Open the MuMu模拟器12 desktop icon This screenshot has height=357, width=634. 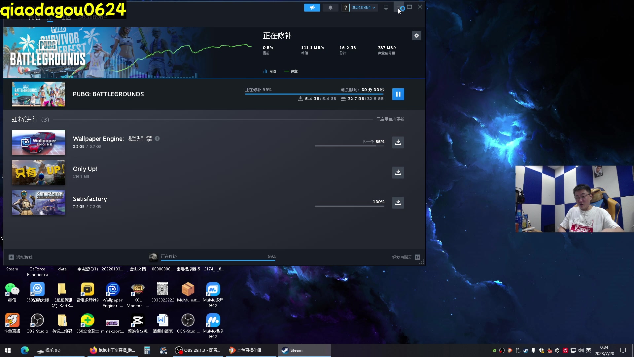tap(213, 326)
